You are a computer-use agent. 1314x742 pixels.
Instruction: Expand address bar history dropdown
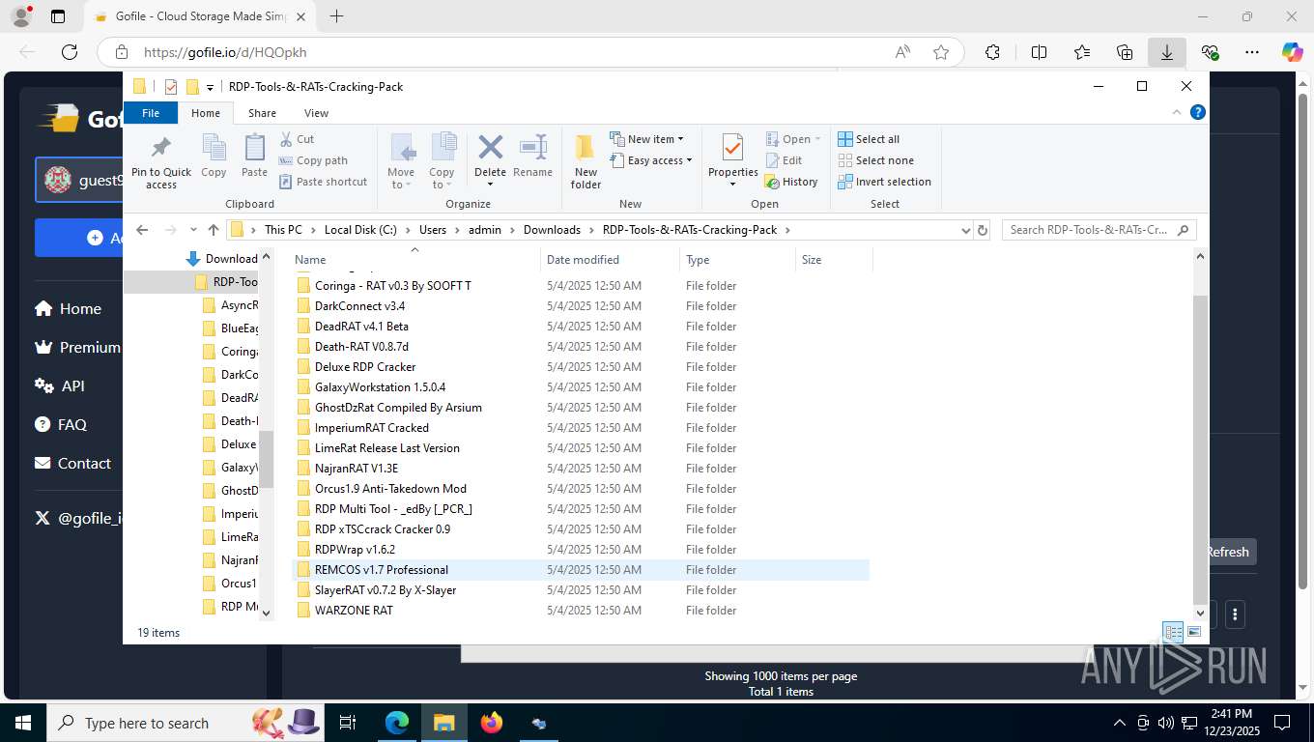tap(965, 230)
